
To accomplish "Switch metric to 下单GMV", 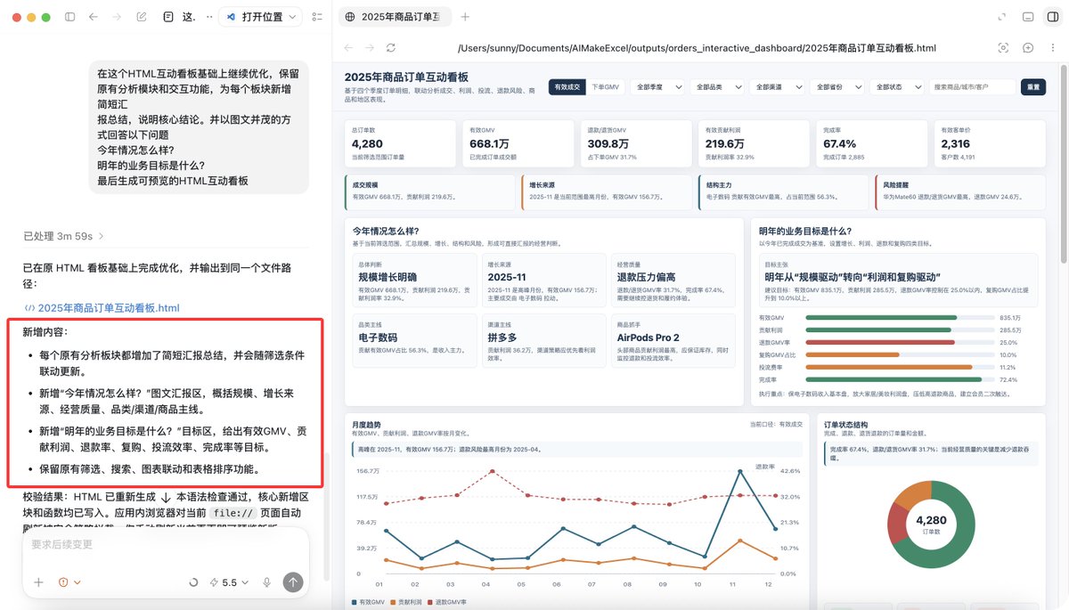I will [x=606, y=87].
